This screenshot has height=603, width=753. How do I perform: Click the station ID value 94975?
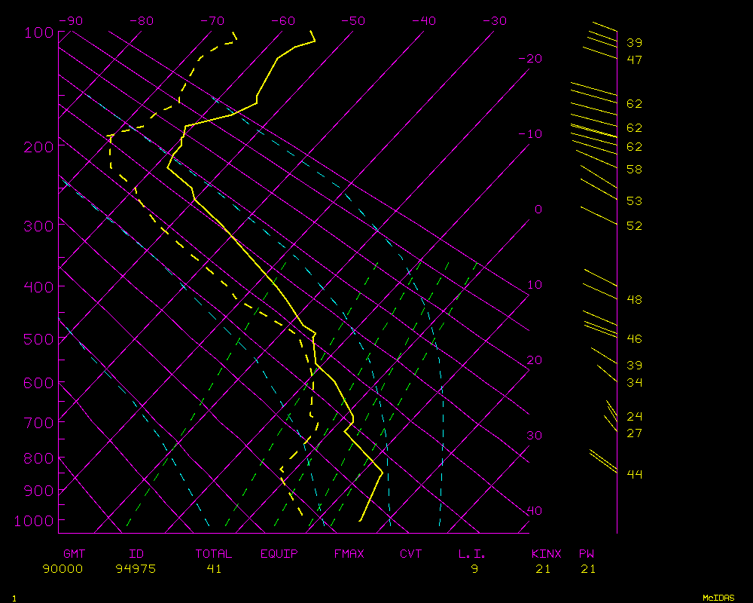tap(136, 569)
